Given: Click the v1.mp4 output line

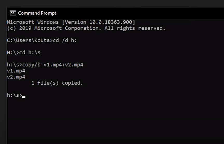Looking at the screenshot, I should click(x=16, y=71).
